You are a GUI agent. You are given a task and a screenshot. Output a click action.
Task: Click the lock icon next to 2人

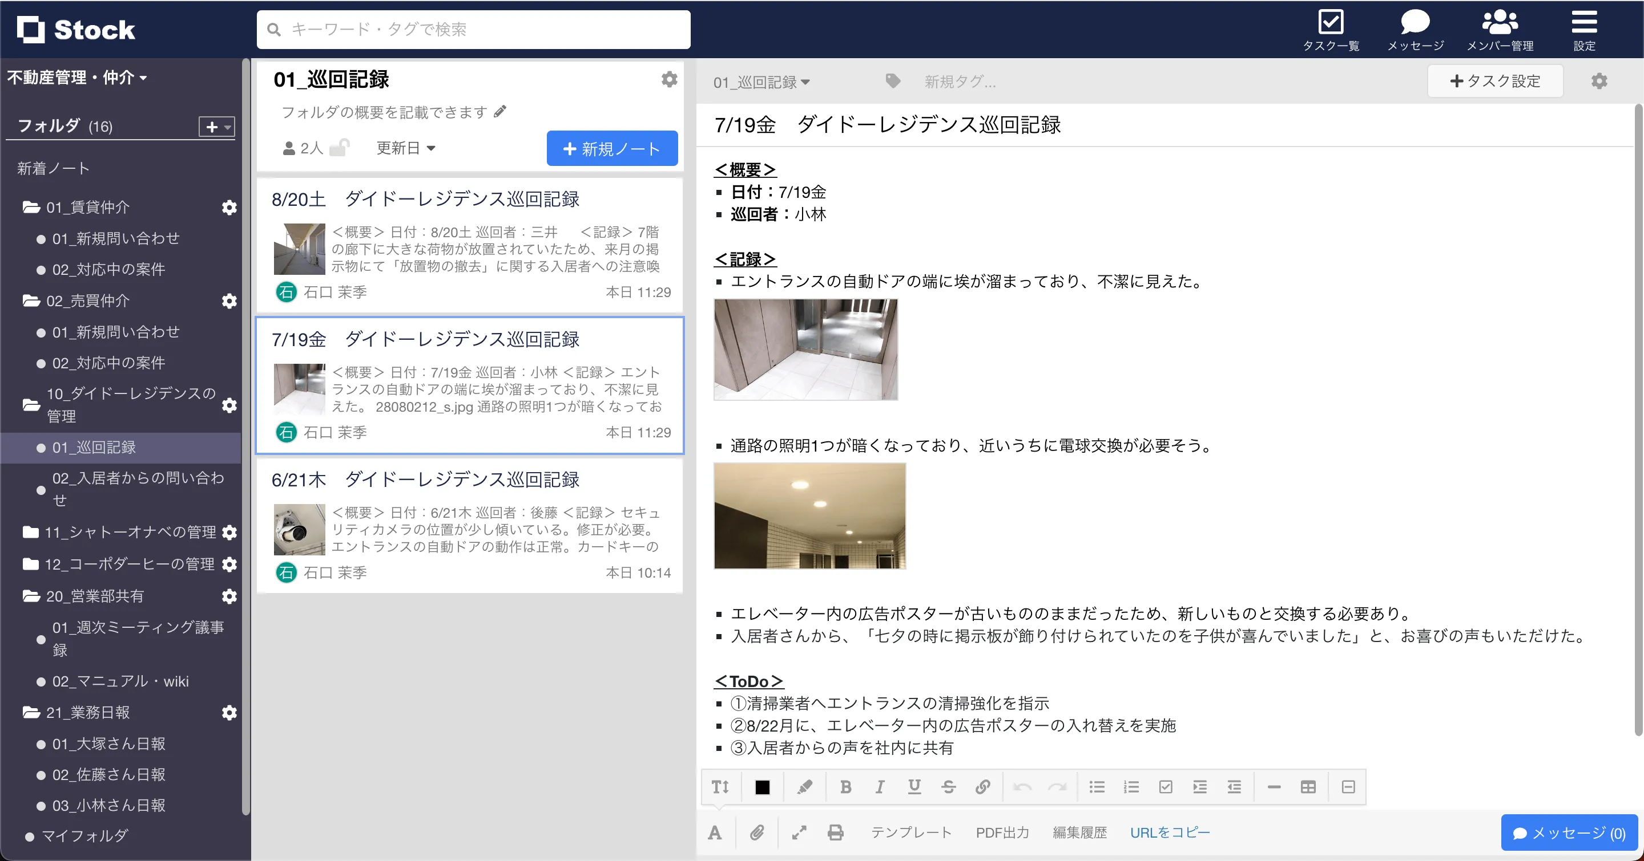point(340,147)
